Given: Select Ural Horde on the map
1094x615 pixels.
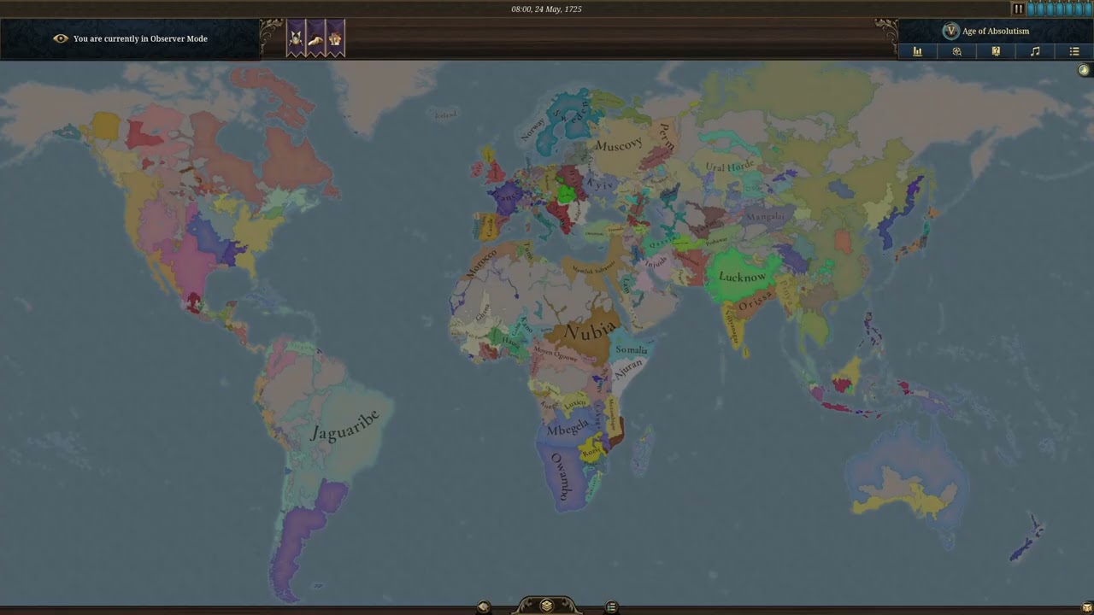Looking at the screenshot, I should pyautogui.click(x=730, y=167).
